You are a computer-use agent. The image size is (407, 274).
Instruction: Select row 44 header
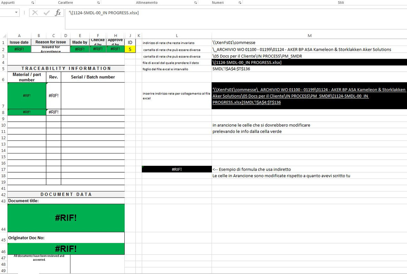point(3,218)
